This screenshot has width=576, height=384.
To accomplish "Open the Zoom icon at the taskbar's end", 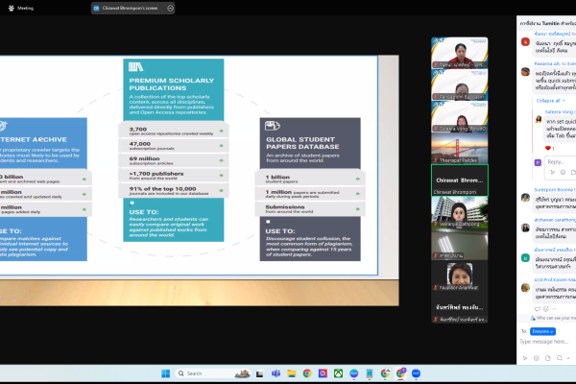I will [x=417, y=373].
